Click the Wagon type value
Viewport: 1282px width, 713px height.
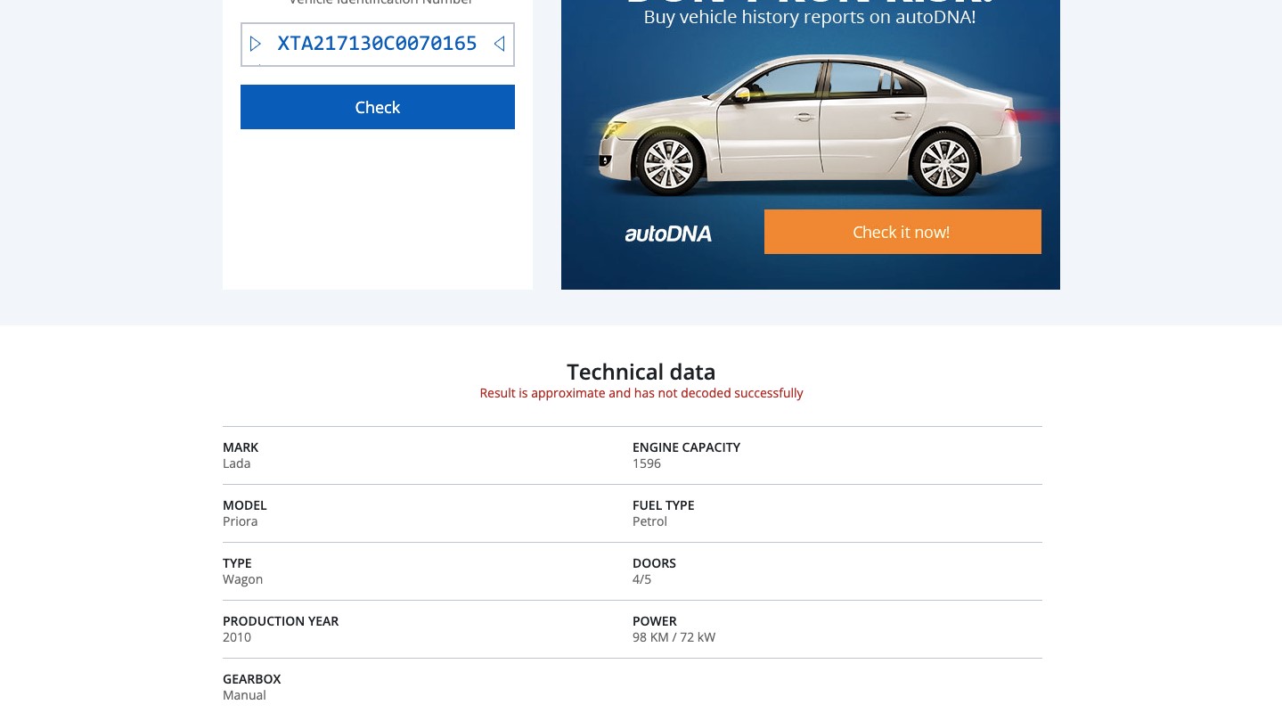(x=243, y=579)
